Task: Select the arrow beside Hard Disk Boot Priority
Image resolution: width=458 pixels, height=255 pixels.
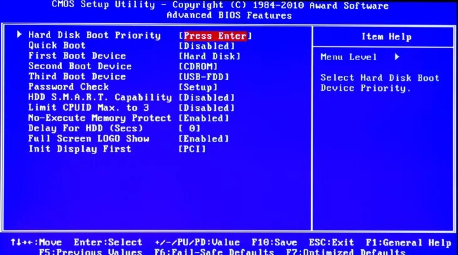Action: (19, 34)
